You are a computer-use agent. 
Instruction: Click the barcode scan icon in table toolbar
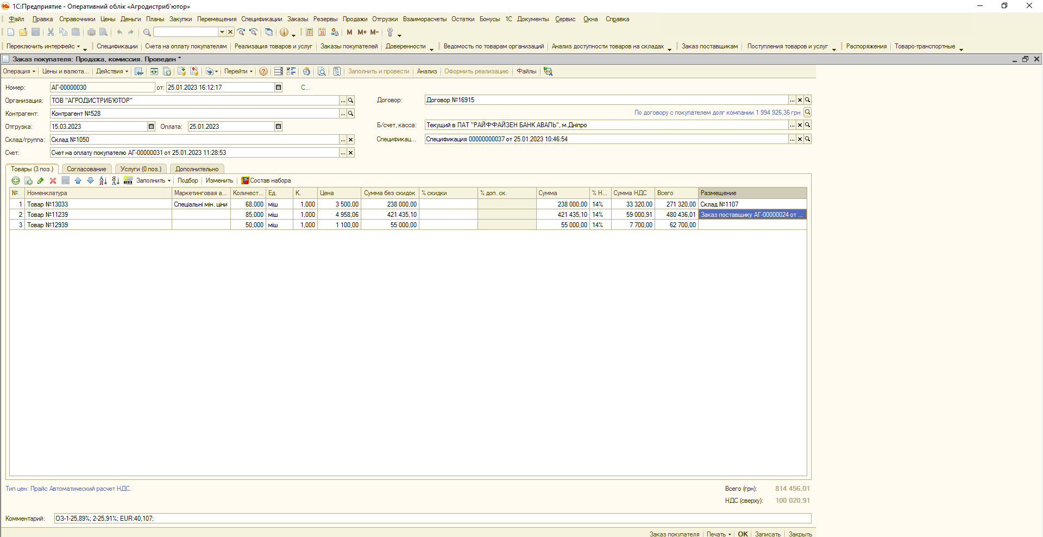(x=128, y=180)
